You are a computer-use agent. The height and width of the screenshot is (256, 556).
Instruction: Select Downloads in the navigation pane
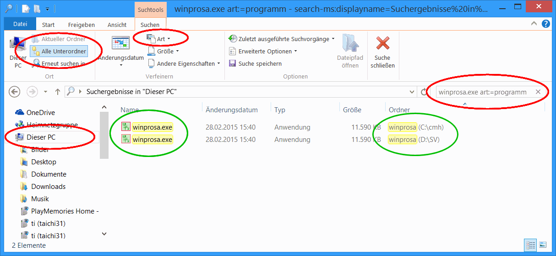[x=48, y=187]
